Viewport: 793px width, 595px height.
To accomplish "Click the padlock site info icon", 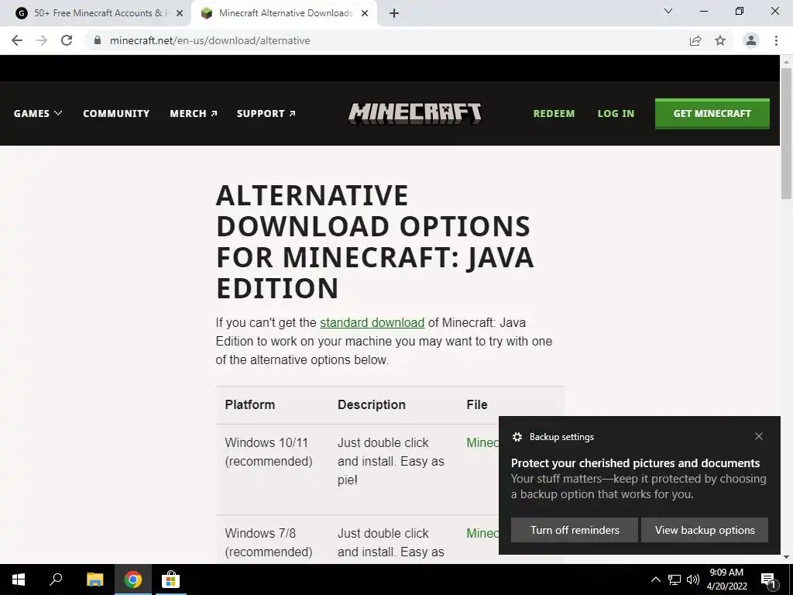I will [x=98, y=40].
